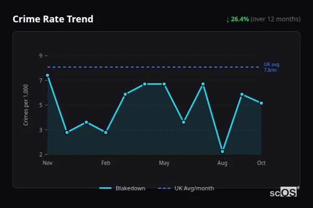Click the 'Crimes per 1,000' axis title
The image size is (313, 208).
26,105
